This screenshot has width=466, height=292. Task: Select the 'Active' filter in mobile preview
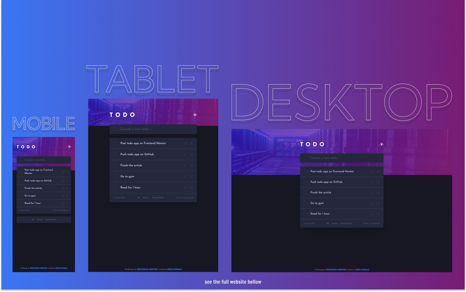(x=40, y=220)
